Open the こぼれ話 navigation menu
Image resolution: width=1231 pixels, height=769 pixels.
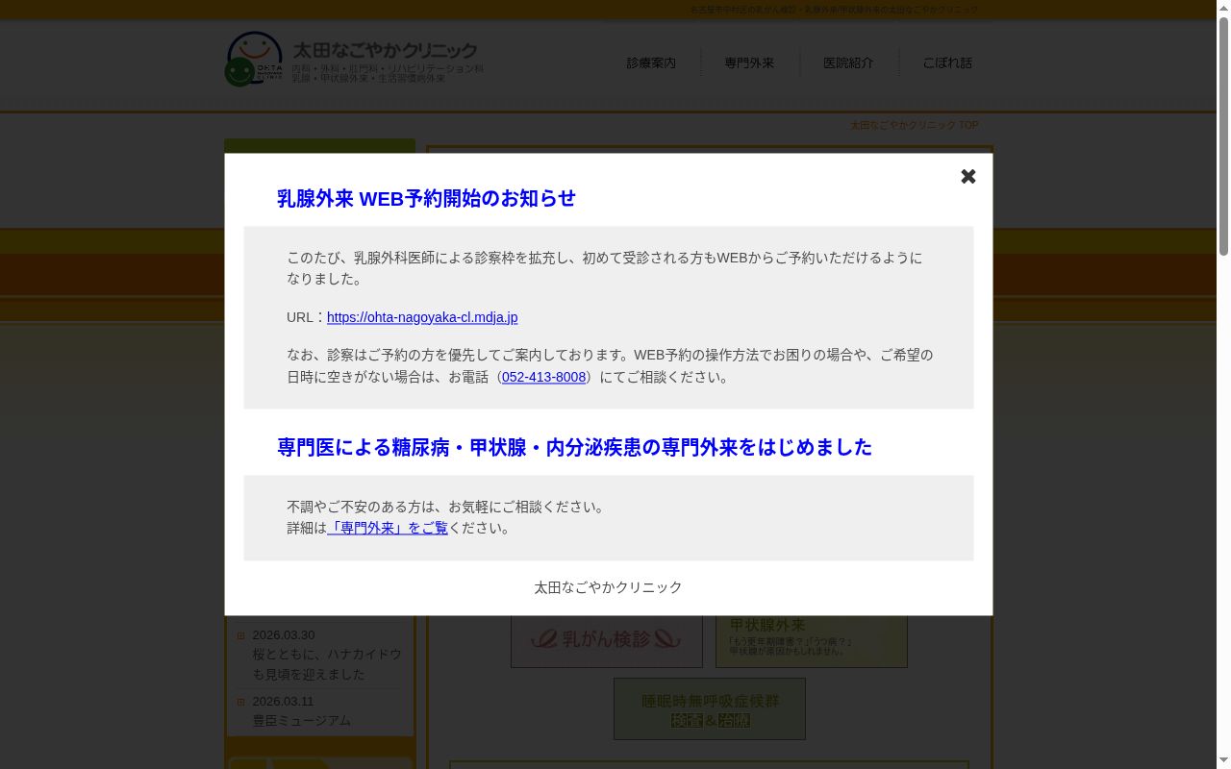[x=947, y=62]
